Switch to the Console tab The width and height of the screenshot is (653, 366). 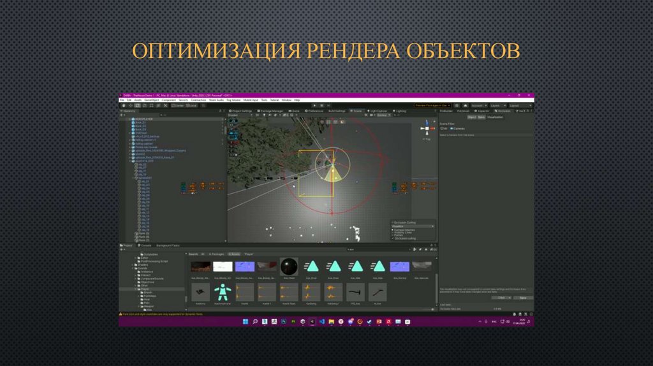tap(144, 245)
